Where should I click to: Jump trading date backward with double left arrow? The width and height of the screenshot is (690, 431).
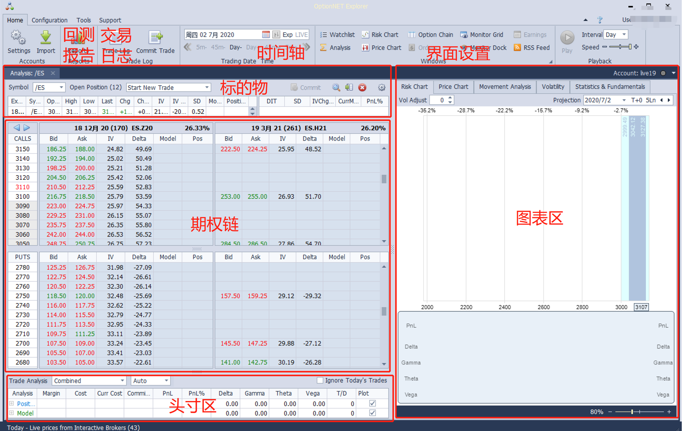pyautogui.click(x=188, y=47)
